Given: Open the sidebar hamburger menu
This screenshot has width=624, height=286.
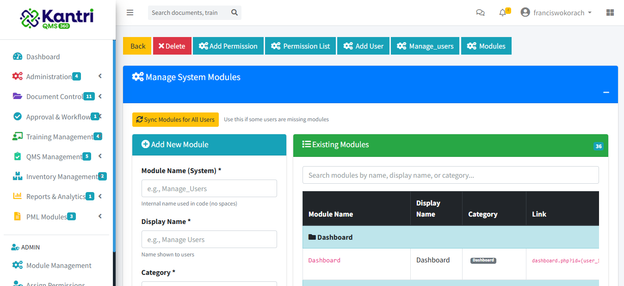Looking at the screenshot, I should 130,12.
